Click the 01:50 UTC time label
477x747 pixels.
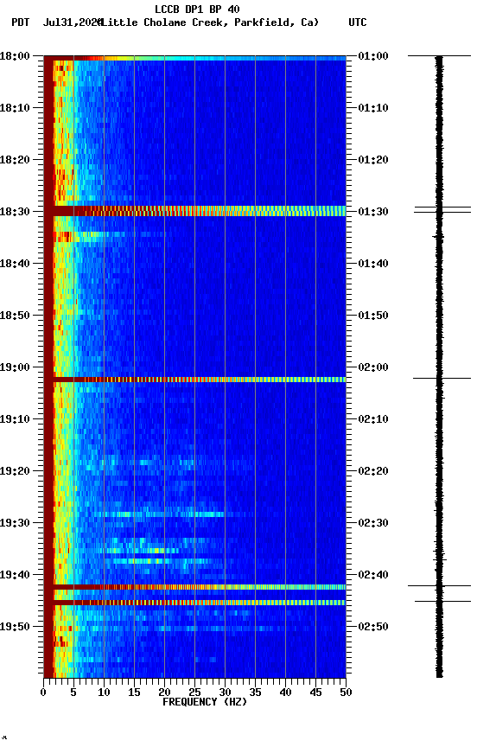point(373,316)
